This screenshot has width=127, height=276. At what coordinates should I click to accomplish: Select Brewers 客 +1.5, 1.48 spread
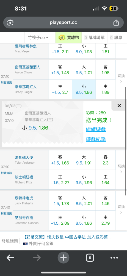[x=60, y=70]
